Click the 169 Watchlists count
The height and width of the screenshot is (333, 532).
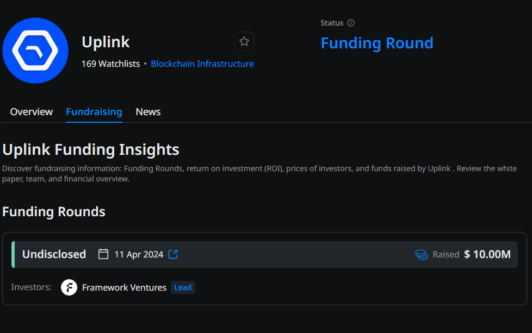(110, 64)
